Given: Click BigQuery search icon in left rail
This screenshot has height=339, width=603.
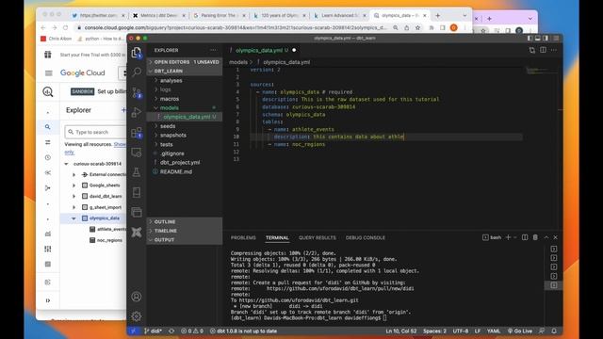Looking at the screenshot, I should point(48,127).
